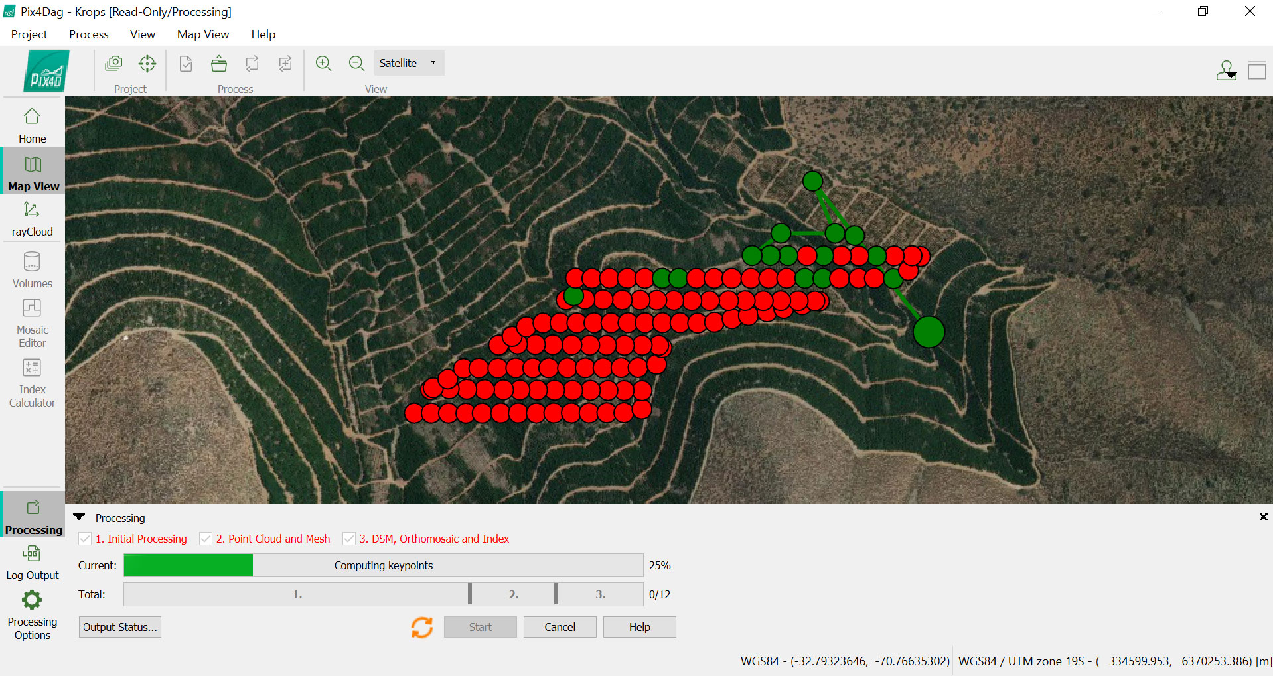The width and height of the screenshot is (1273, 676).
Task: Click the panel layout icon at top right
Action: pos(1257,70)
